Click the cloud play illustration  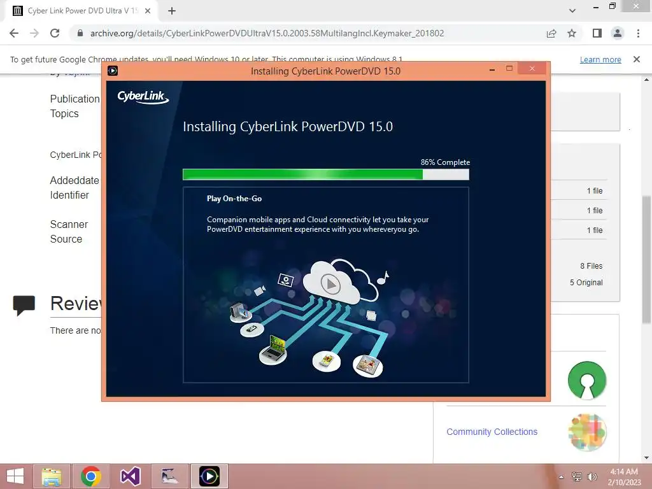pyautogui.click(x=340, y=283)
